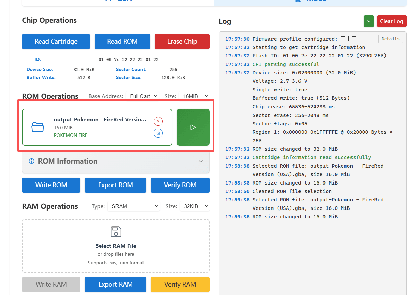Screen dimensions: 416x295
Task: Open the RAM Type SRAM dropdown
Action: 134,206
